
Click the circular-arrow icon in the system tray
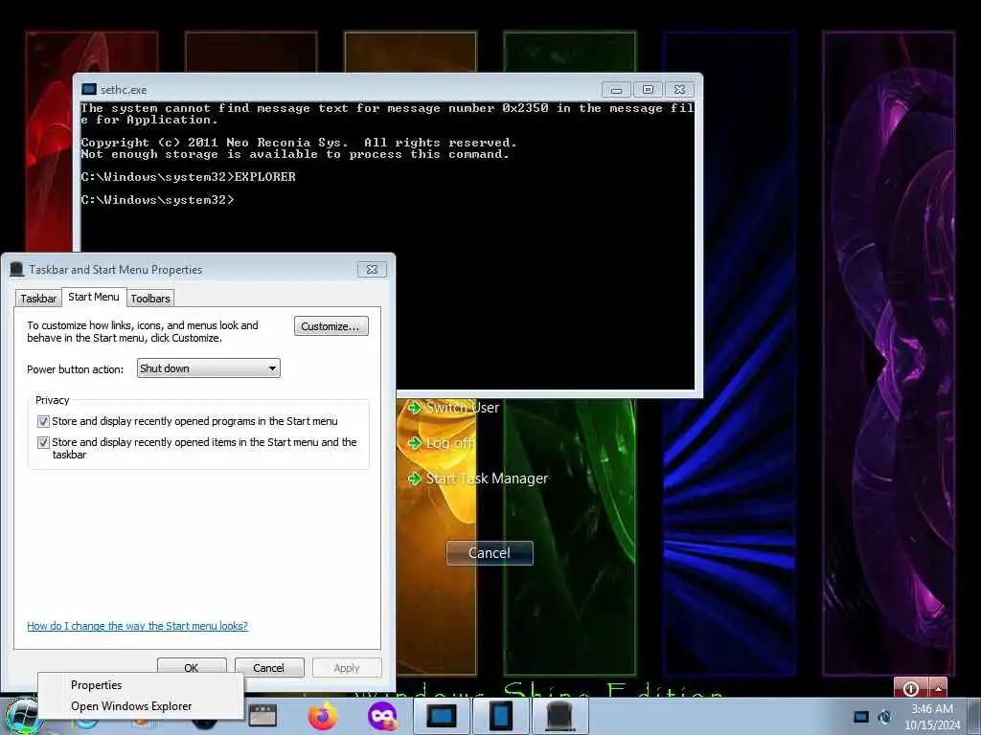pos(884,716)
